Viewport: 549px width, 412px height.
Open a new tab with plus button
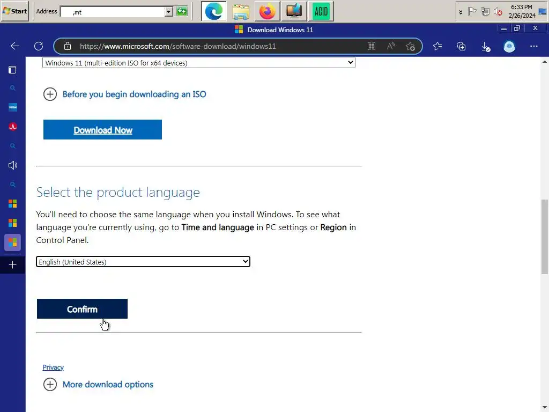tap(13, 265)
